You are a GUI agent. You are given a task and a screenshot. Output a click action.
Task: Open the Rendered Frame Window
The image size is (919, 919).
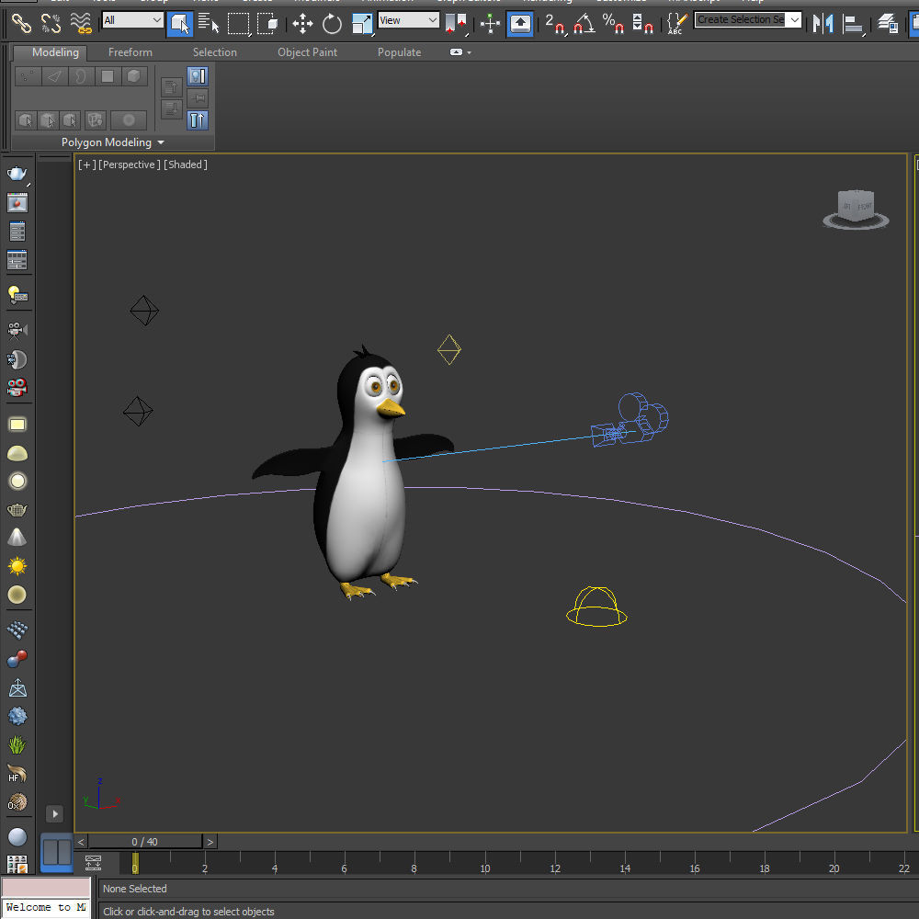coord(17,203)
